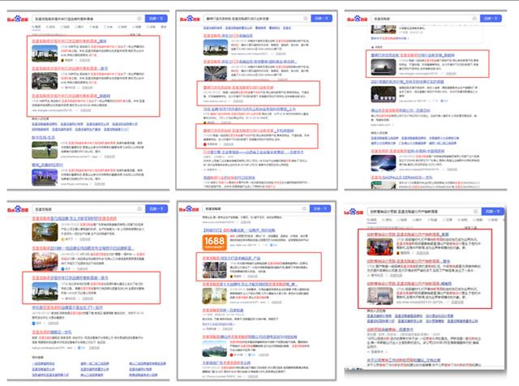The height and width of the screenshot is (386, 519).
Task: Focus the search query field in the 1688 results screenshot
Action: [256, 208]
